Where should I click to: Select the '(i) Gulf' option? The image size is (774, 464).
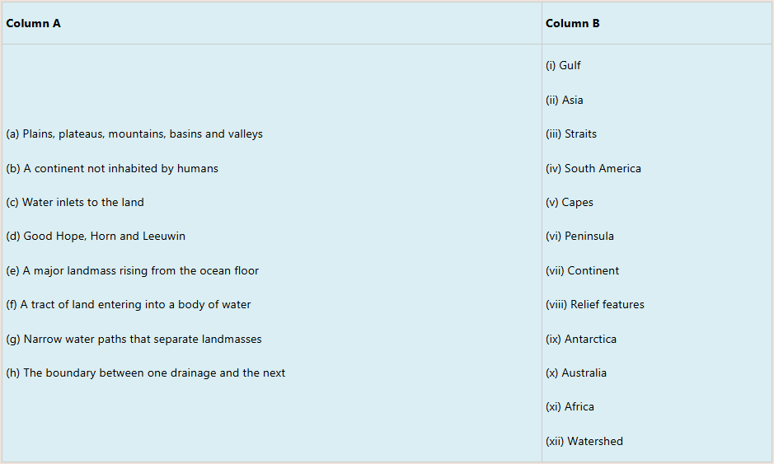point(563,65)
